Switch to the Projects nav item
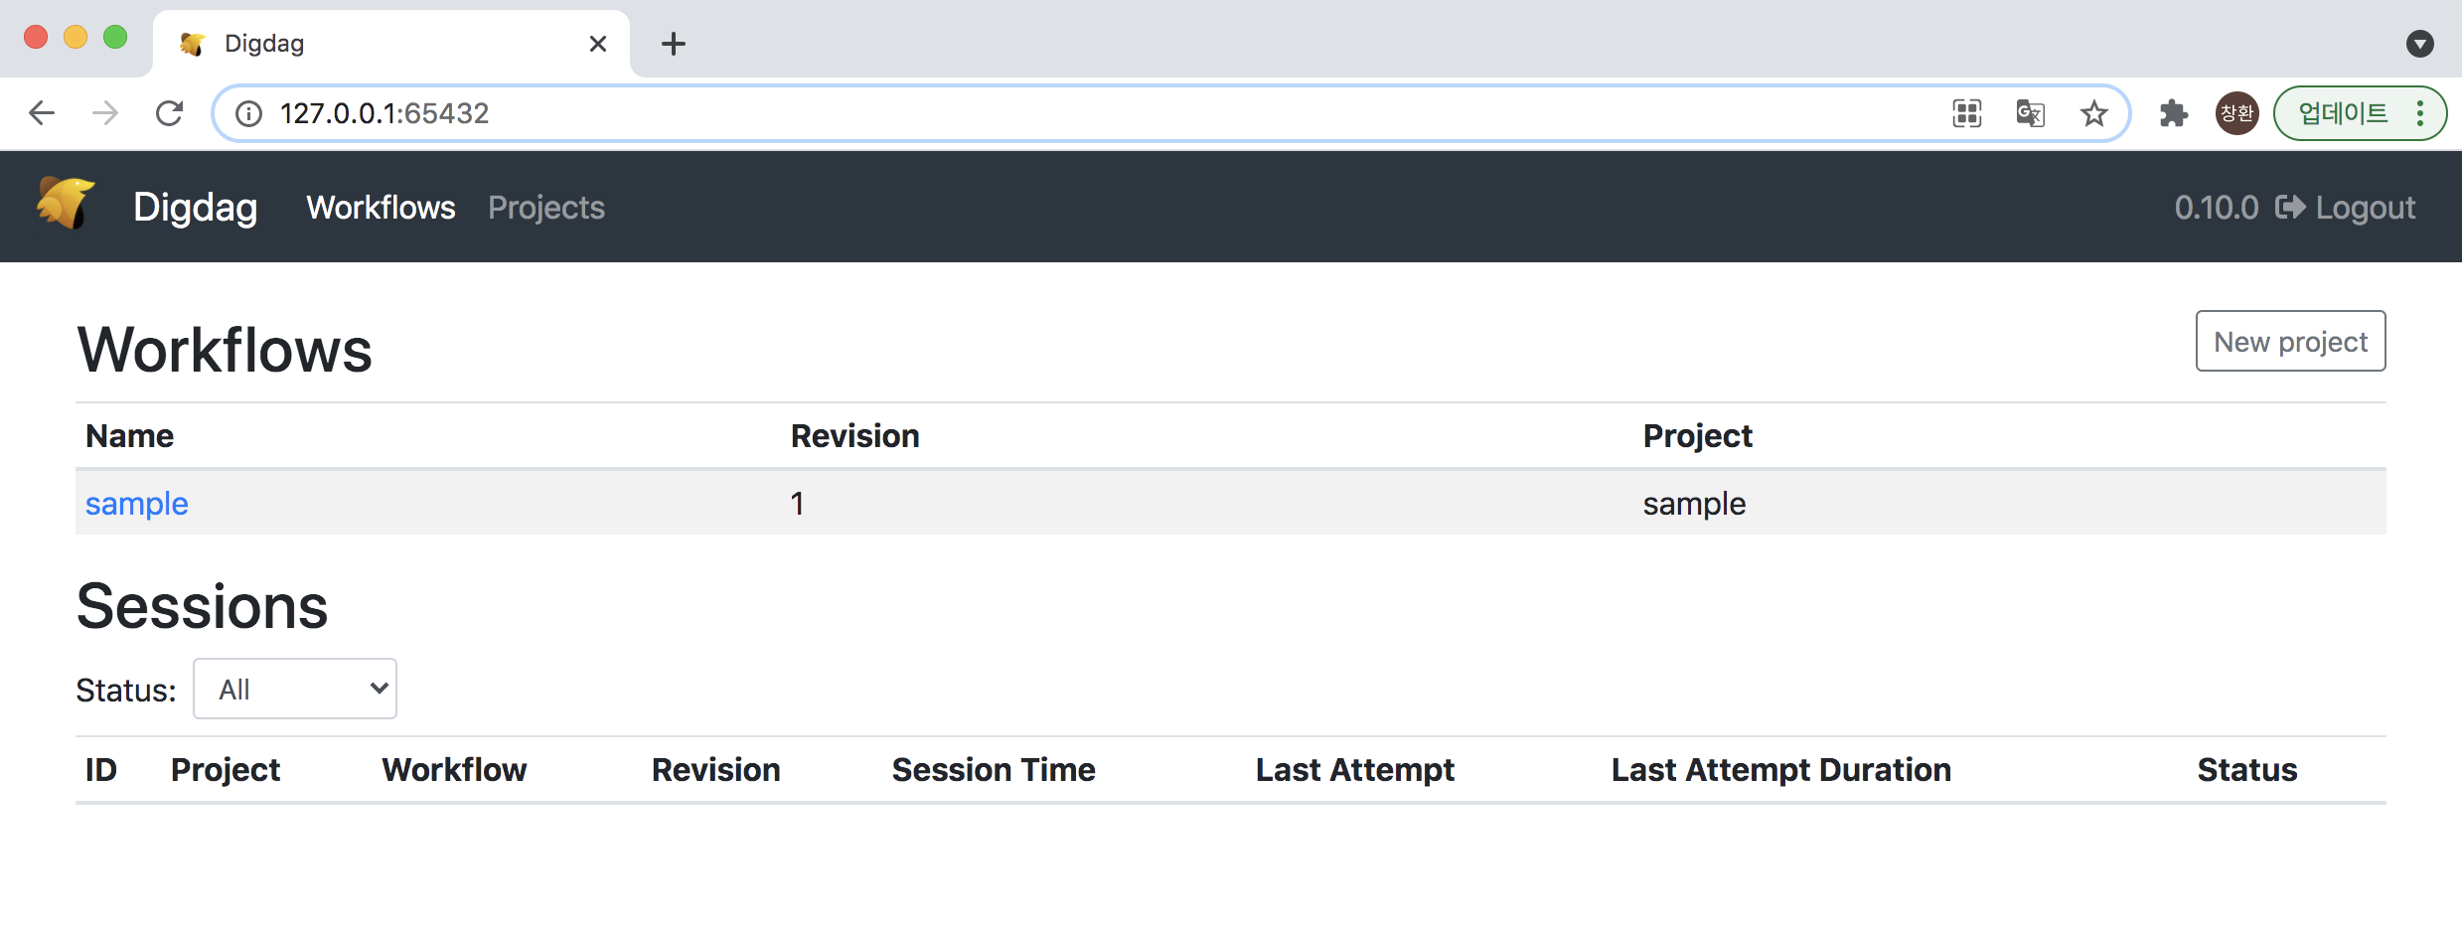This screenshot has width=2462, height=932. [x=545, y=208]
